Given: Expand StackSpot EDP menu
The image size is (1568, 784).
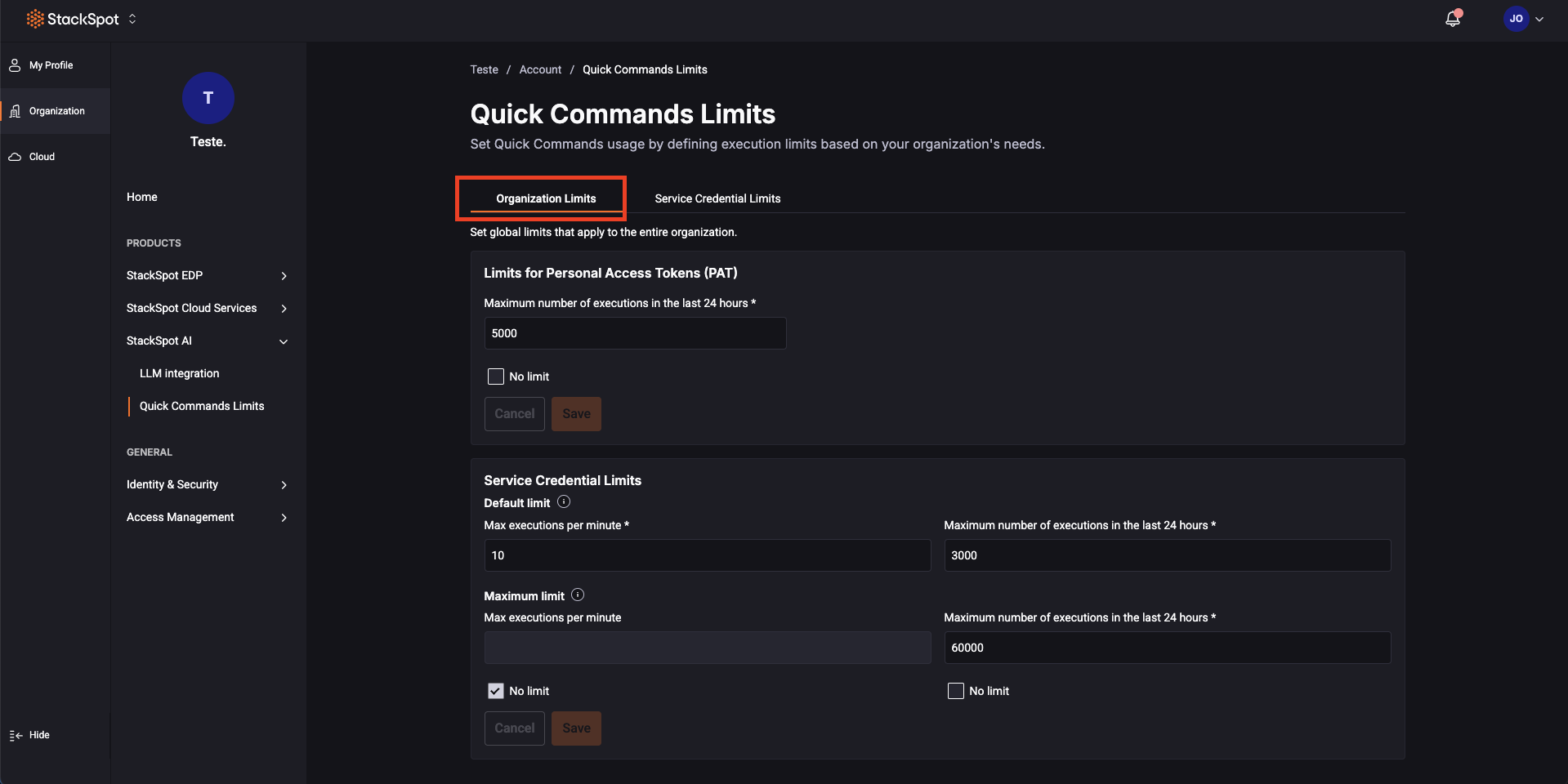Looking at the screenshot, I should [284, 276].
